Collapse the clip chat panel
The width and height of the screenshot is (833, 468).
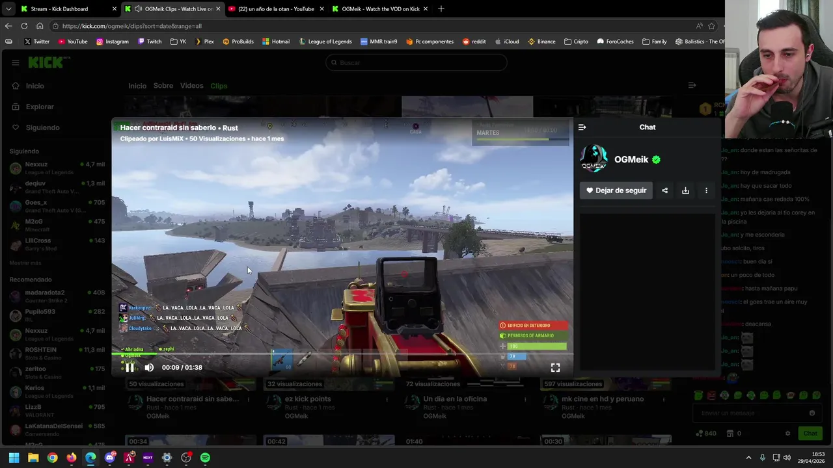coord(582,127)
